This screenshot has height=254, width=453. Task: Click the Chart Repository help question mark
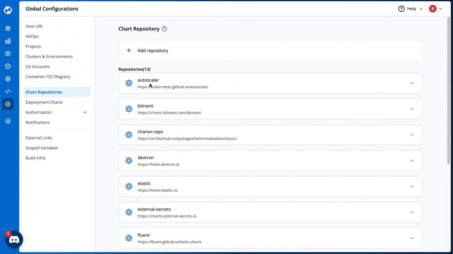point(164,28)
